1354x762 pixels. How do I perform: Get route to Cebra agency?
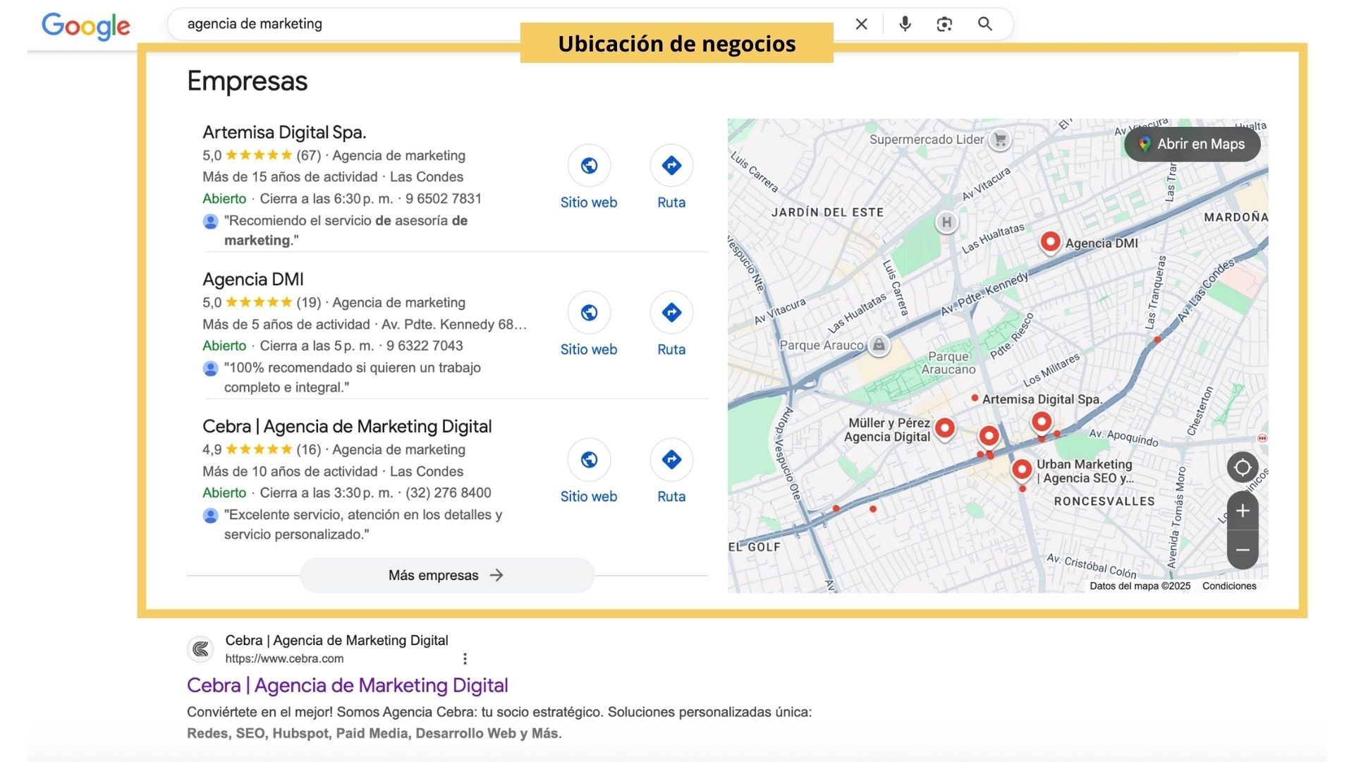click(x=671, y=460)
